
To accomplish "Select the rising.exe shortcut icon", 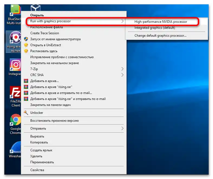I will point(15,37).
